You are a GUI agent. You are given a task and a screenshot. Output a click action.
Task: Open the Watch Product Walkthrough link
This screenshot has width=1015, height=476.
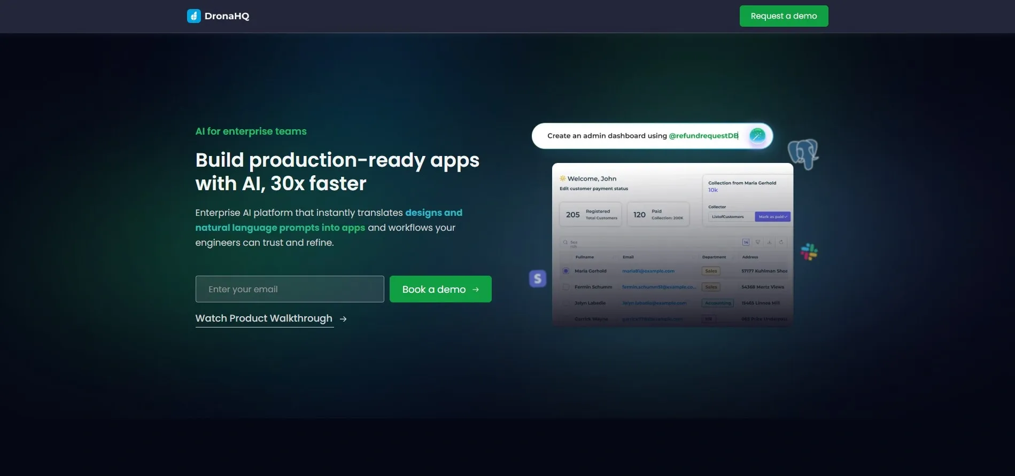click(264, 318)
